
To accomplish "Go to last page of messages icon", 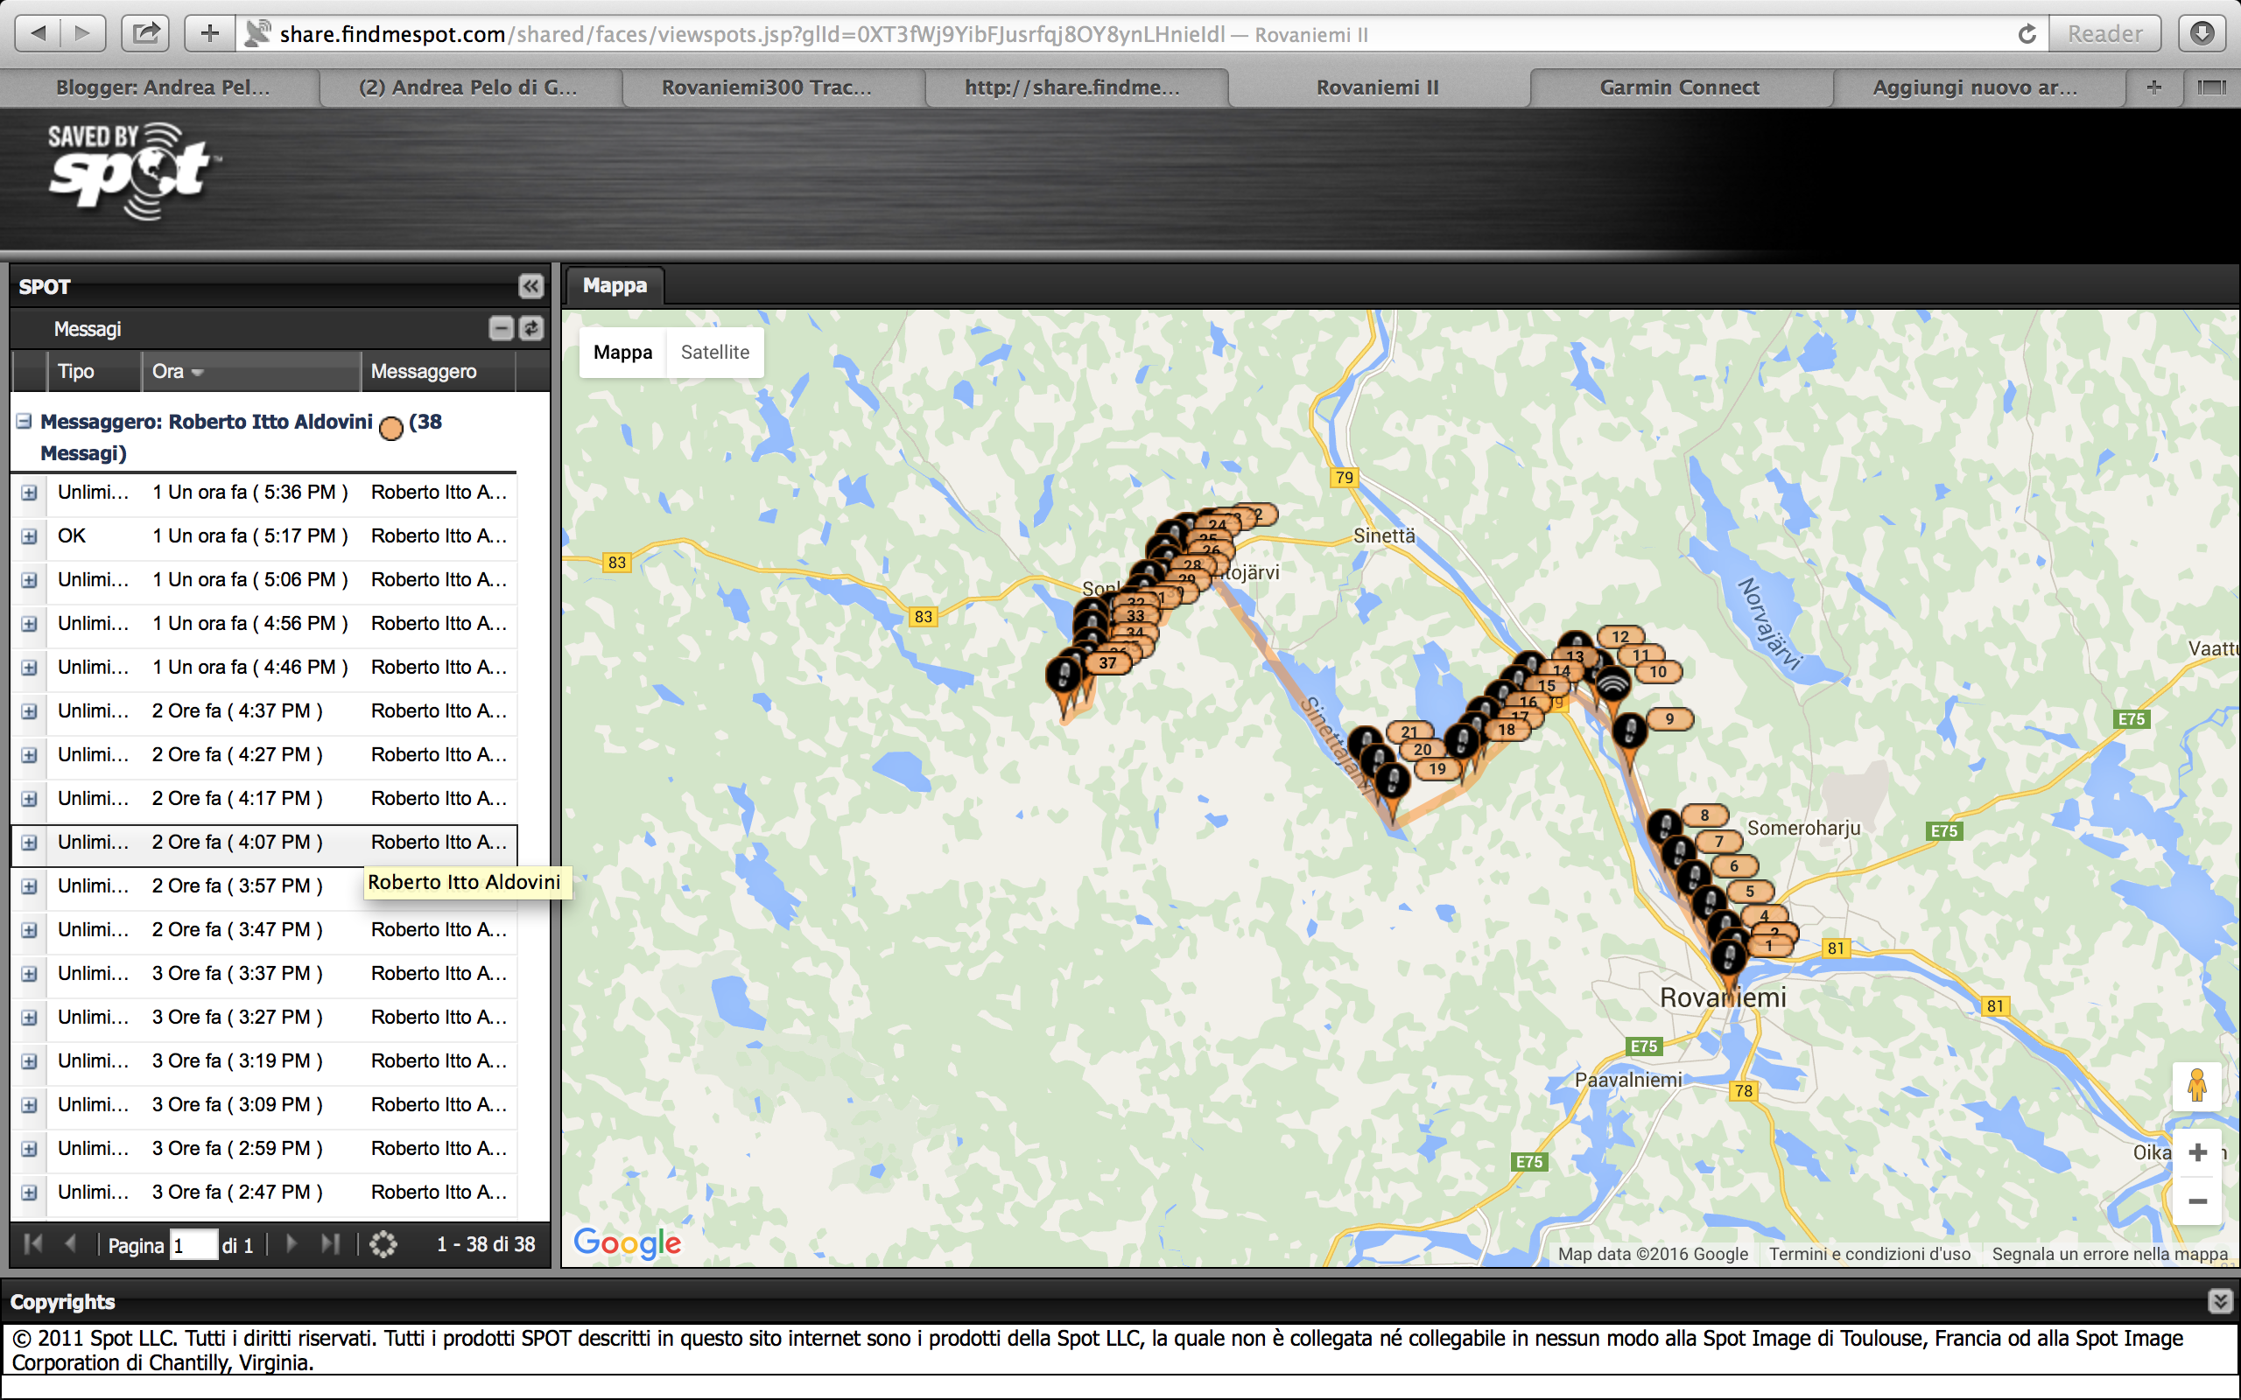I will tap(331, 1244).
